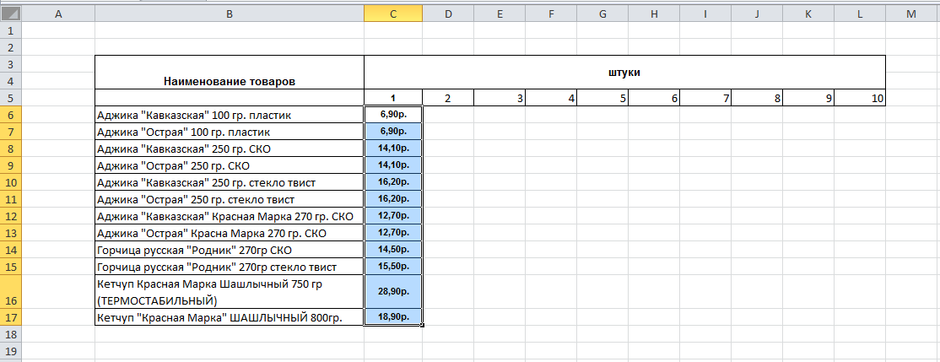
Task: Select column I header
Action: tap(705, 14)
